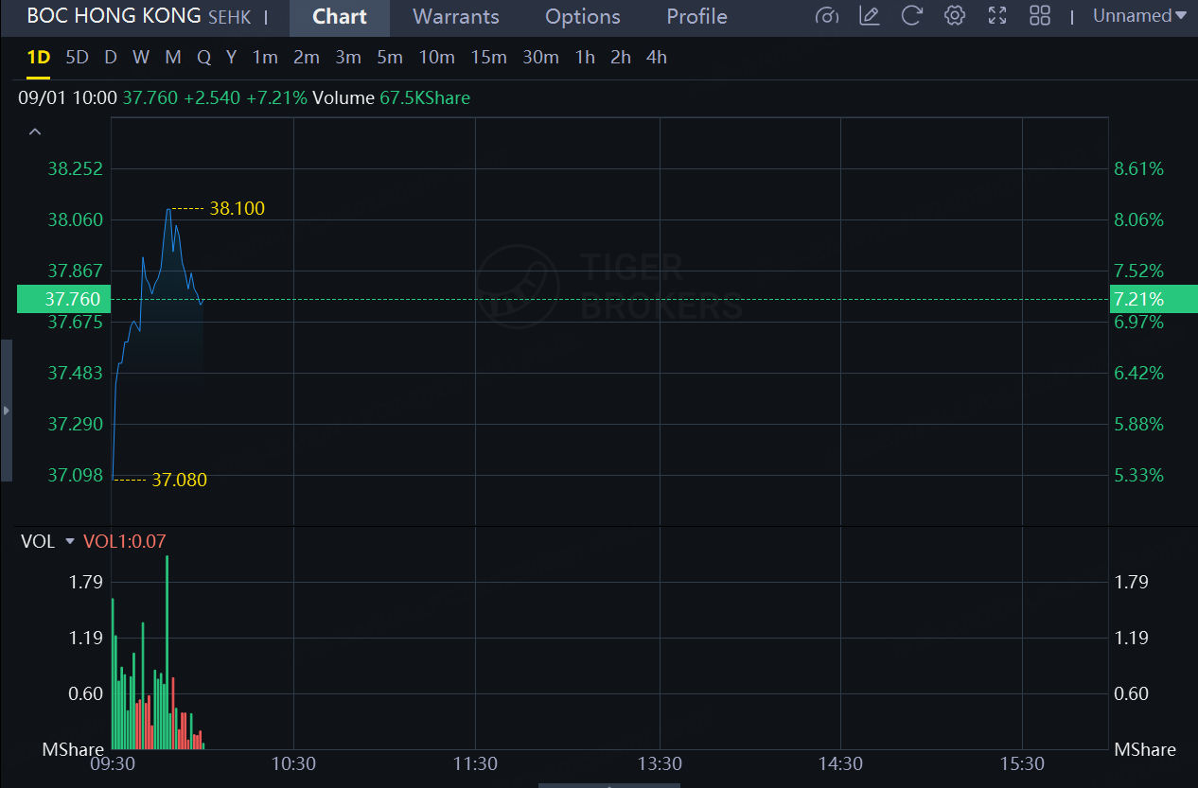The image size is (1198, 788).
Task: Open the multi-chart grid layout icon
Action: 1040,16
